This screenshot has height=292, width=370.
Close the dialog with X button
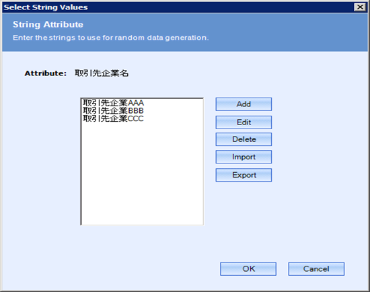(360, 7)
